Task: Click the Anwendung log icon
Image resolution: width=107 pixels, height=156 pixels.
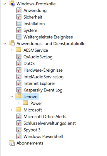Action: click(x=19, y=10)
